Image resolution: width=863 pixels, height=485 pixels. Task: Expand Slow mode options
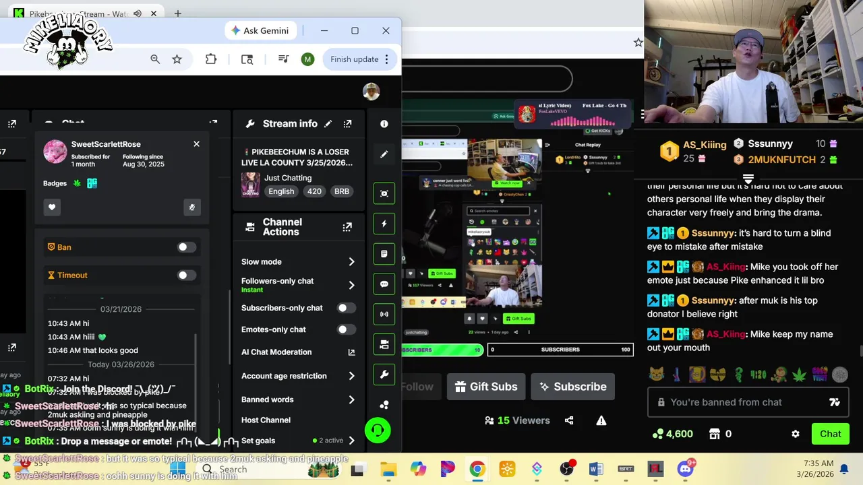(351, 261)
